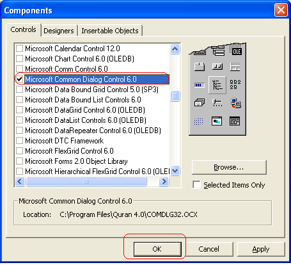This screenshot has height=265, width=291.
Task: Click the slider control icon
Action: (217, 103)
